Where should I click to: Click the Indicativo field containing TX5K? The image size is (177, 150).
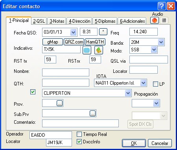tap(61, 49)
